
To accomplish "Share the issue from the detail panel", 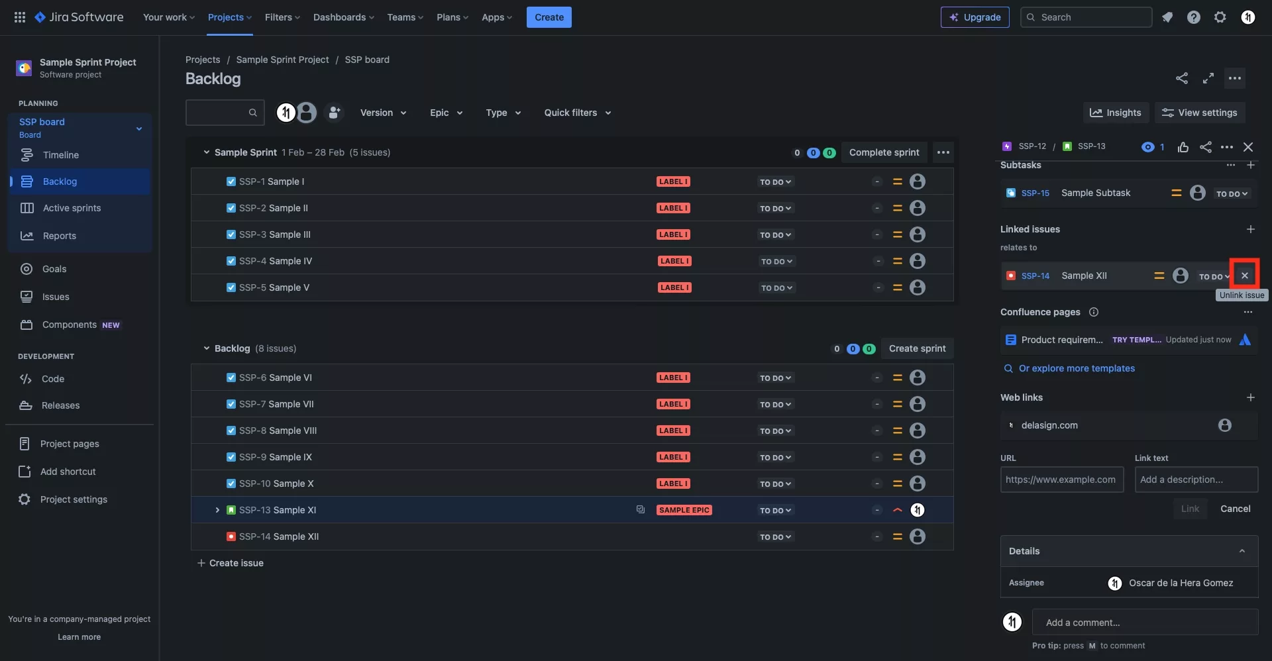I will 1206,147.
